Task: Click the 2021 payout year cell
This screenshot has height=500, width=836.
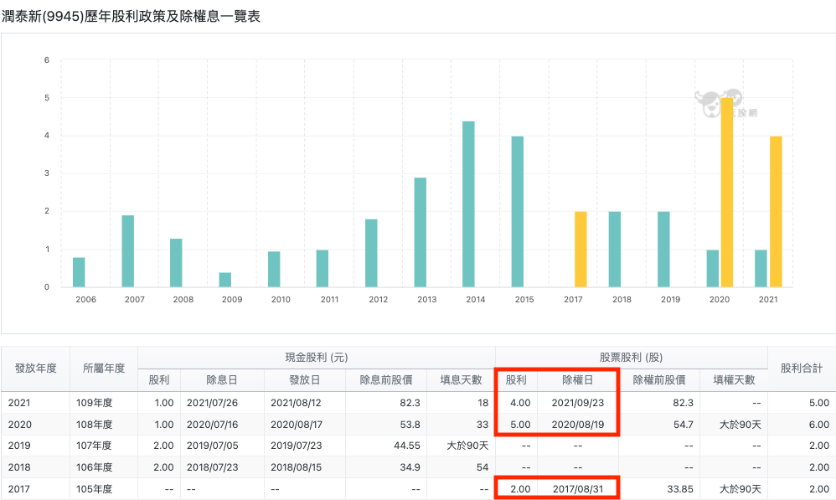Action: pos(36,403)
